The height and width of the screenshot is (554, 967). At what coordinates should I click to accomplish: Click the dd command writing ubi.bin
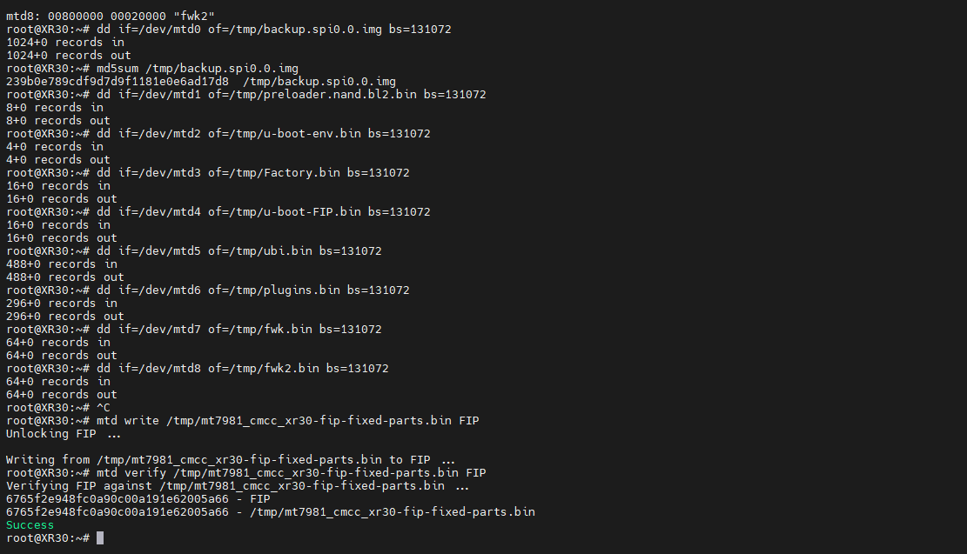pos(238,250)
